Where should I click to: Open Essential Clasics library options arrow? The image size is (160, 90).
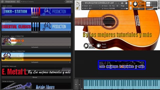pyautogui.click(x=70, y=32)
